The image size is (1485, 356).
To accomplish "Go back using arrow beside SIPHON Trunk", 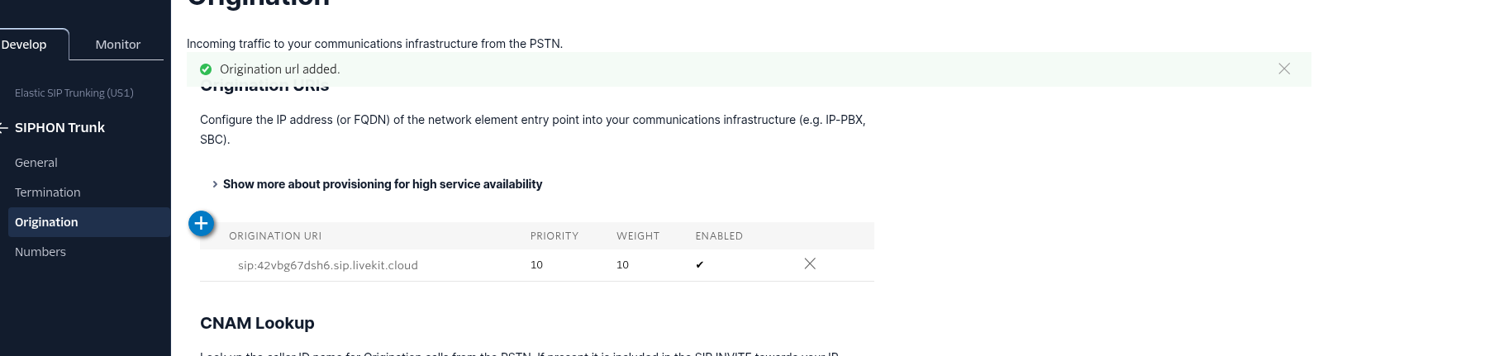I will pos(4,127).
